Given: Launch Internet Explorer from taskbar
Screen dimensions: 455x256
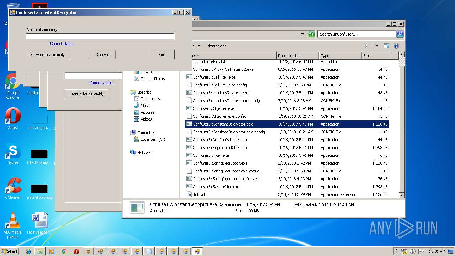Looking at the screenshot, I should point(28,251).
